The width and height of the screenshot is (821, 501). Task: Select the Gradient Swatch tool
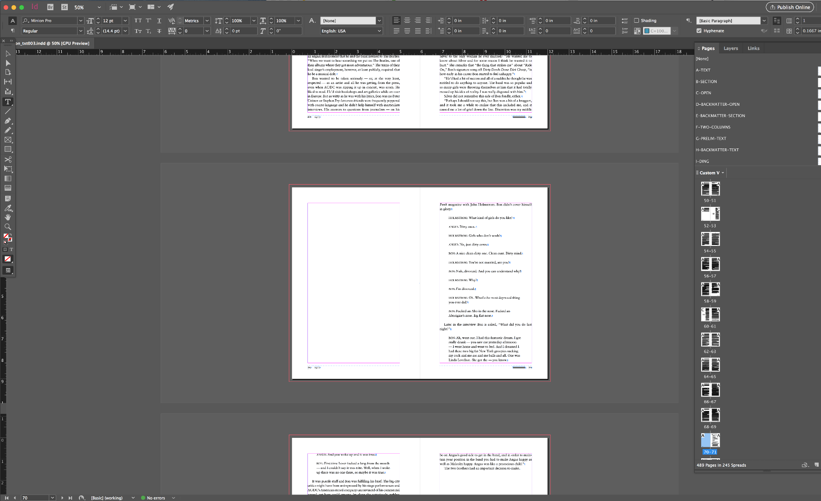click(x=8, y=178)
